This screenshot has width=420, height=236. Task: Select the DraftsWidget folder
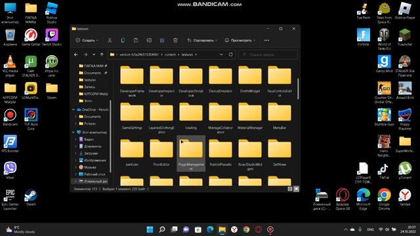[249, 79]
